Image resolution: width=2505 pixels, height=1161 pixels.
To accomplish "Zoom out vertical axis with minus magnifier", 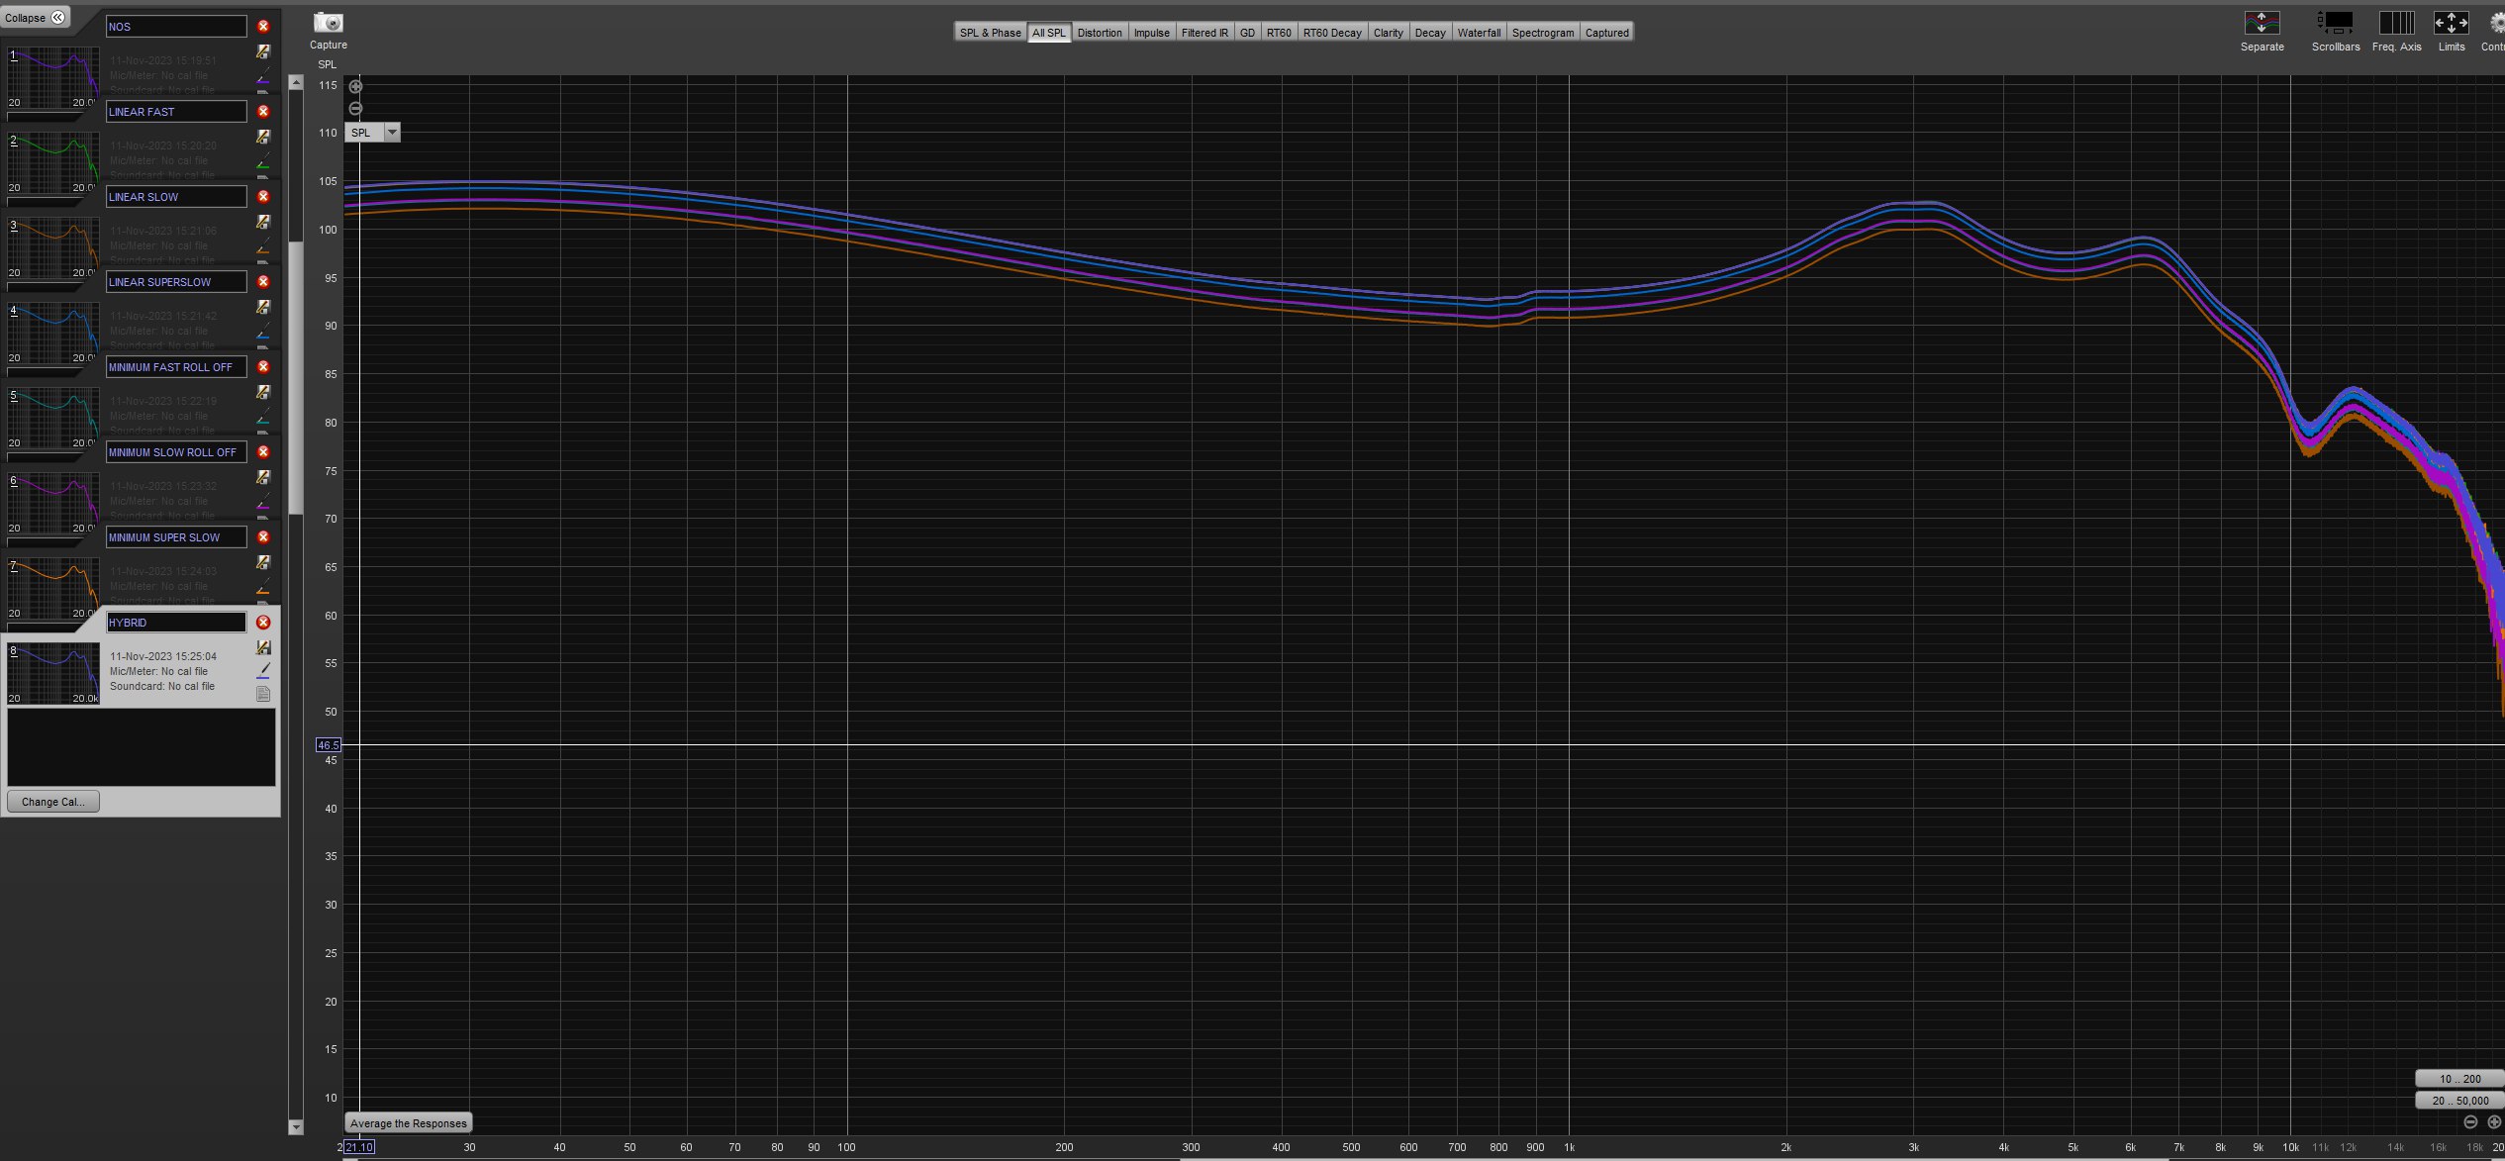I will [355, 109].
